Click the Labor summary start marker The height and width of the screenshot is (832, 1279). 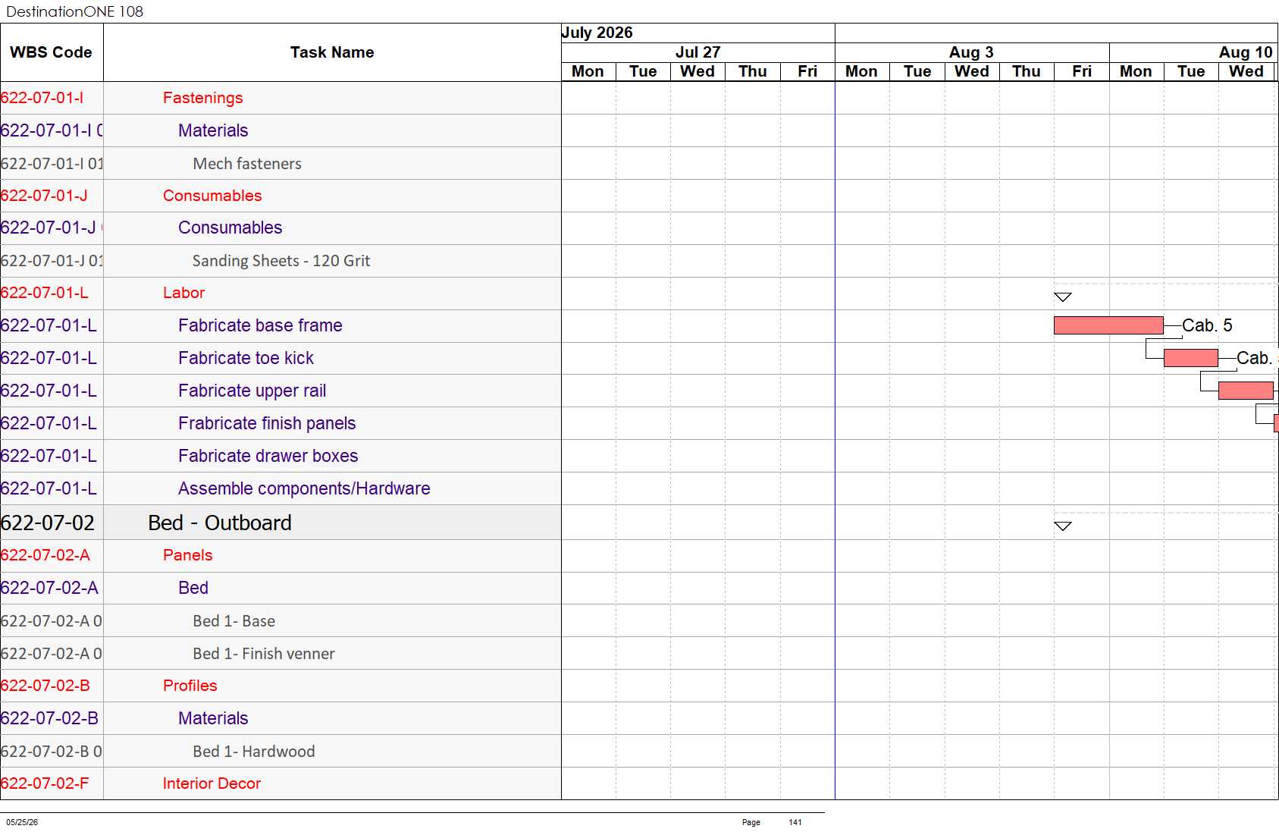[1063, 297]
